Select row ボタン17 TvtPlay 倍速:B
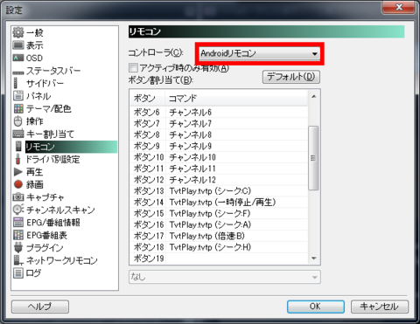Image resolution: width=420 pixels, height=324 pixels. [219, 236]
